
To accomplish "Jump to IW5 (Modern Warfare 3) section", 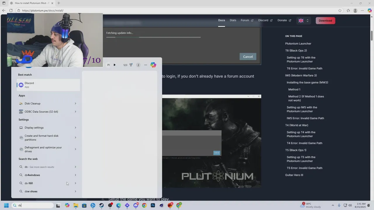I will pos(301,76).
